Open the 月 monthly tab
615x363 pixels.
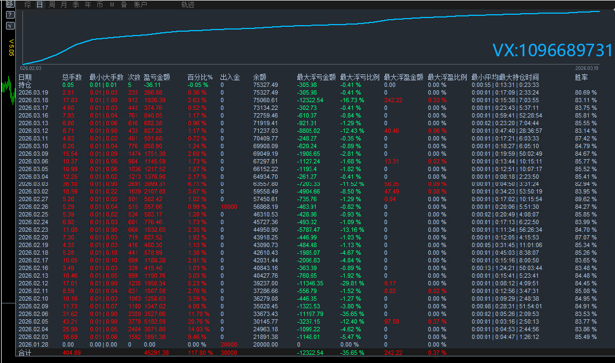pyautogui.click(x=64, y=5)
